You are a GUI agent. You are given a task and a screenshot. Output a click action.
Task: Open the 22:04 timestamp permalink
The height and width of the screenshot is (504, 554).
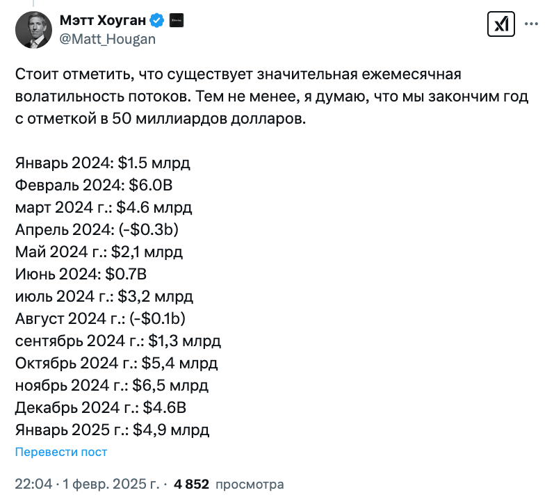(33, 485)
